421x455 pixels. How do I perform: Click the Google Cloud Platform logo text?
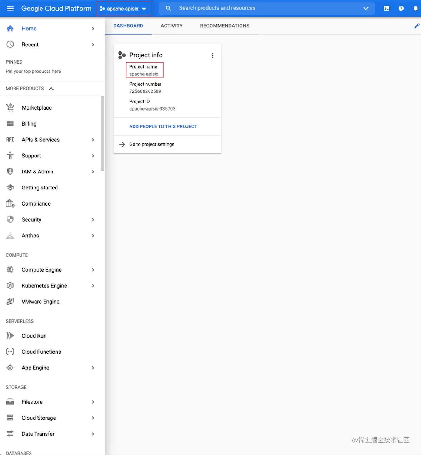click(x=56, y=9)
